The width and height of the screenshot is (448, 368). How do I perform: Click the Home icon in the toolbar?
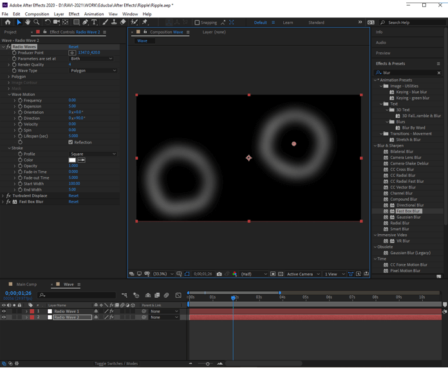click(7, 23)
